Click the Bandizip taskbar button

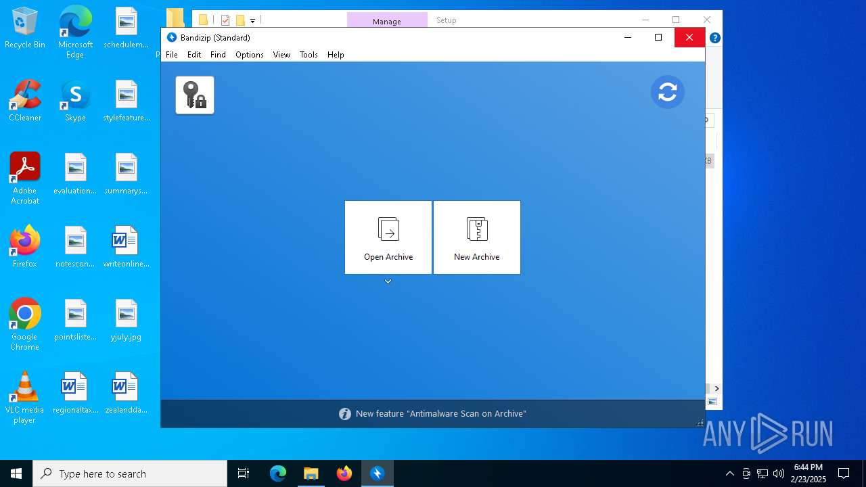[x=378, y=473]
